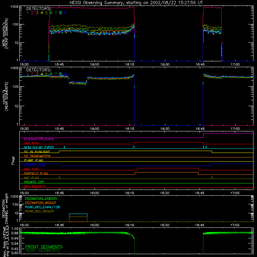Click the 1.00 tick label on the livetime axis
257x257 pixels.
(15, 229)
